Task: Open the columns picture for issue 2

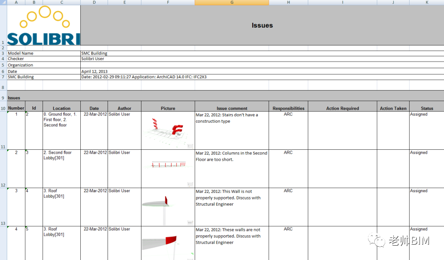Action: (168, 169)
